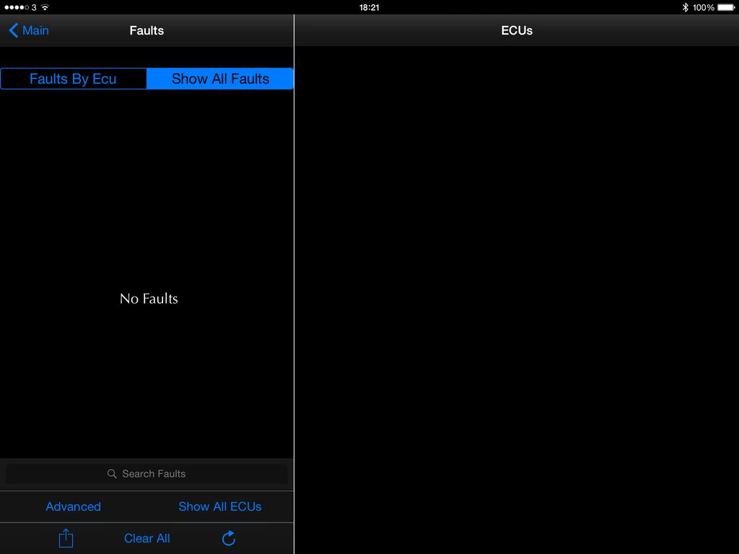This screenshot has width=739, height=554.
Task: Tap the cellular signal strength dots
Action: click(17, 7)
